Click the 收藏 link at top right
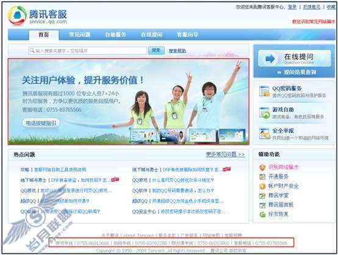Image resolution: width=338 pixels, height=255 pixels. click(x=331, y=7)
